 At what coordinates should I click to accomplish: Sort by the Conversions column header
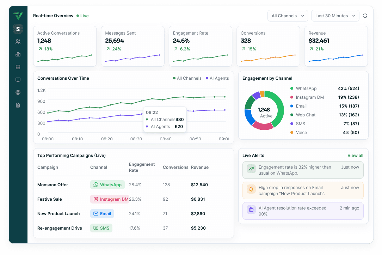[175, 167]
